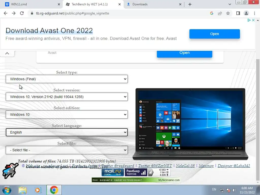Open Designer @Leha342 link
Image resolution: width=260 pixels, height=195 pixels.
pos(234,166)
